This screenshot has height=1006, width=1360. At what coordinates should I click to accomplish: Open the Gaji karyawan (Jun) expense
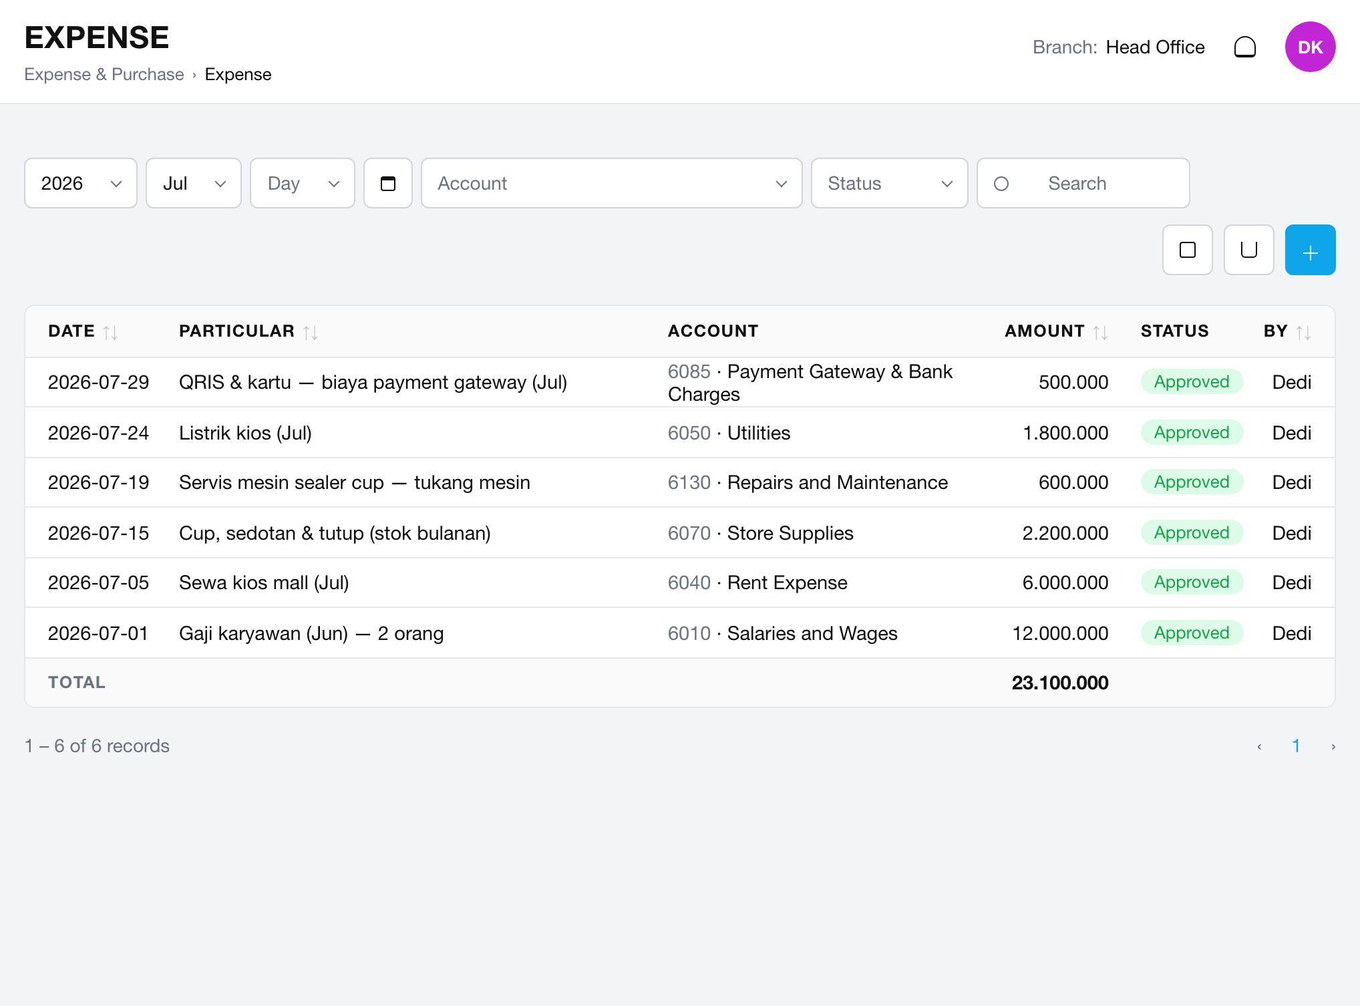pyautogui.click(x=311, y=633)
